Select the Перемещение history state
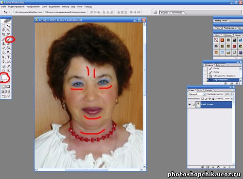This screenshot has height=179, width=243. [x=223, y=80]
